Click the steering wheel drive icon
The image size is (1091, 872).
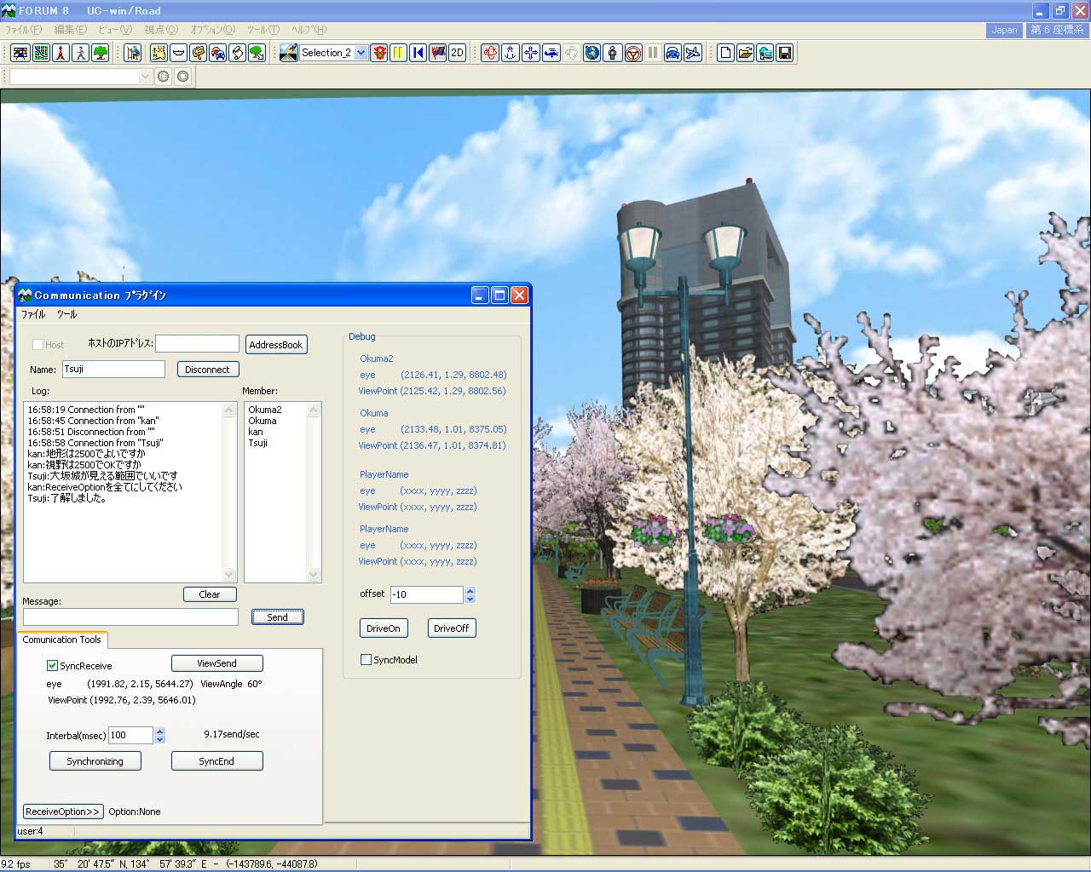pos(632,53)
